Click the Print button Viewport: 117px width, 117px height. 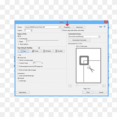click(88, 92)
